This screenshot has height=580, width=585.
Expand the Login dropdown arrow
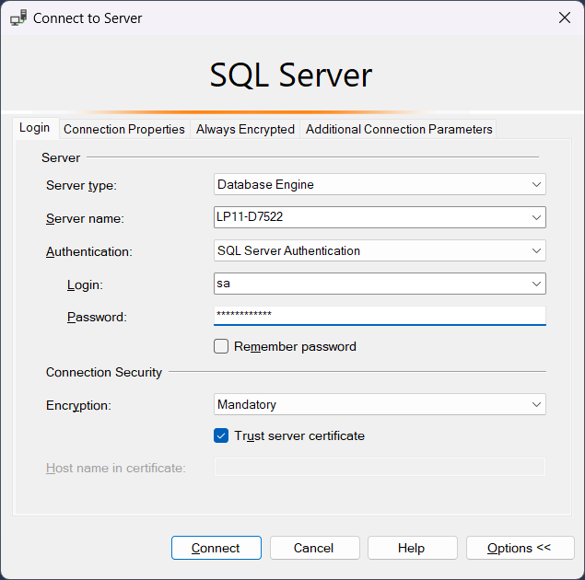(x=536, y=284)
